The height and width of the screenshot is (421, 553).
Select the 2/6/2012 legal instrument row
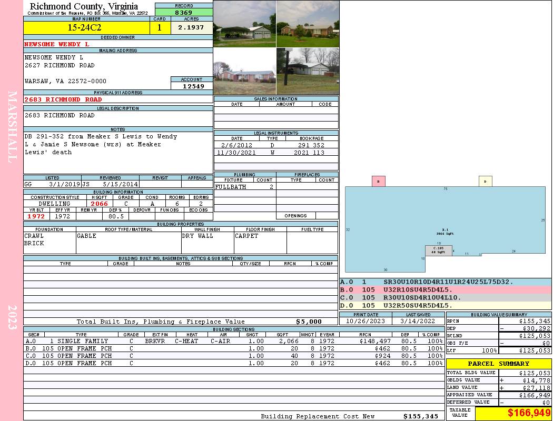click(275, 145)
